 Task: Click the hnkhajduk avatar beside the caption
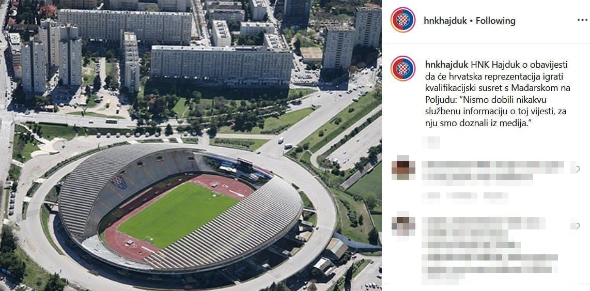point(402,69)
